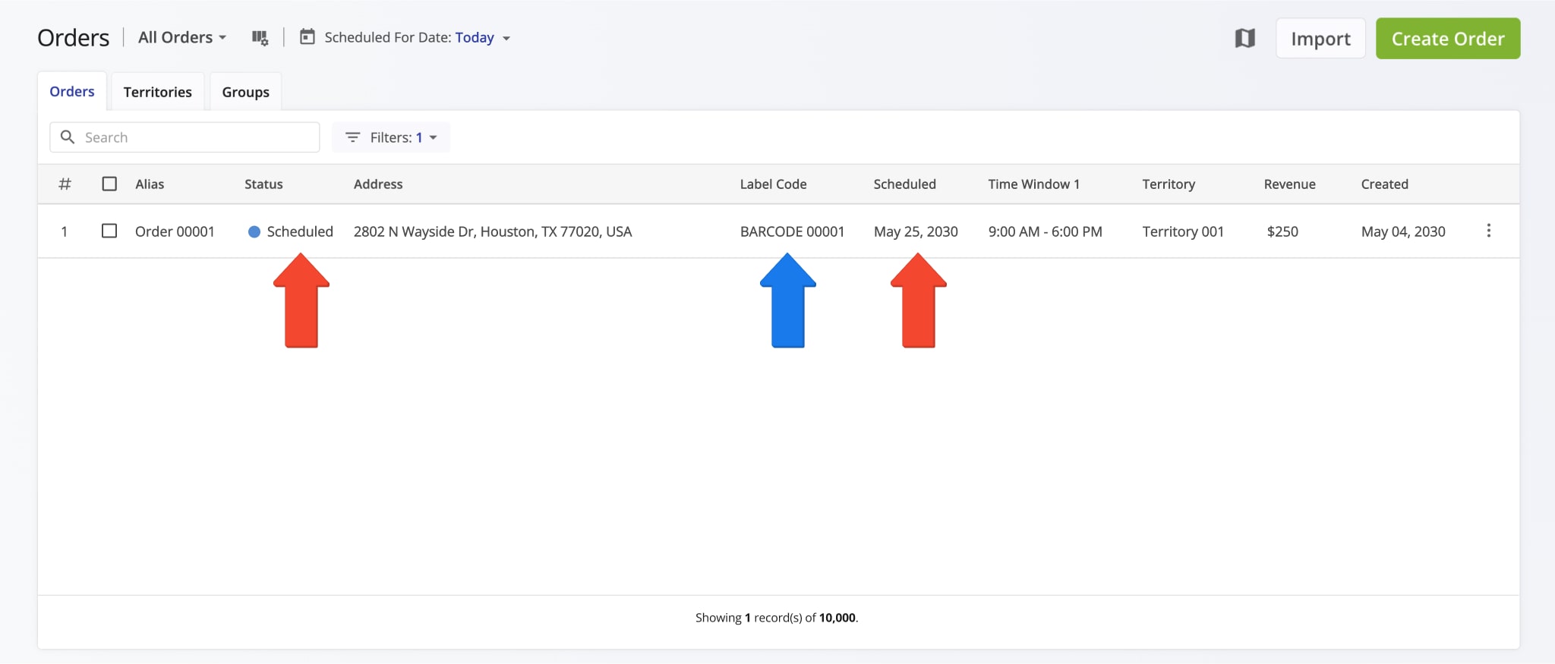Click the Order 00001 alias cell
1555x664 pixels.
175,231
